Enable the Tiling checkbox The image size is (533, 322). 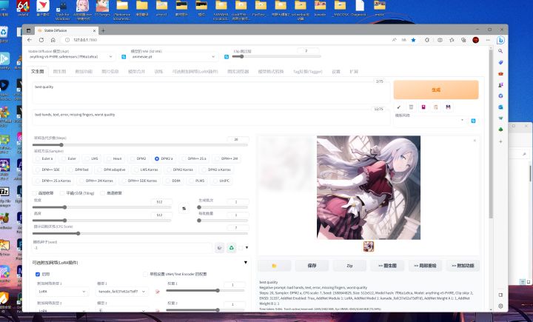62,193
